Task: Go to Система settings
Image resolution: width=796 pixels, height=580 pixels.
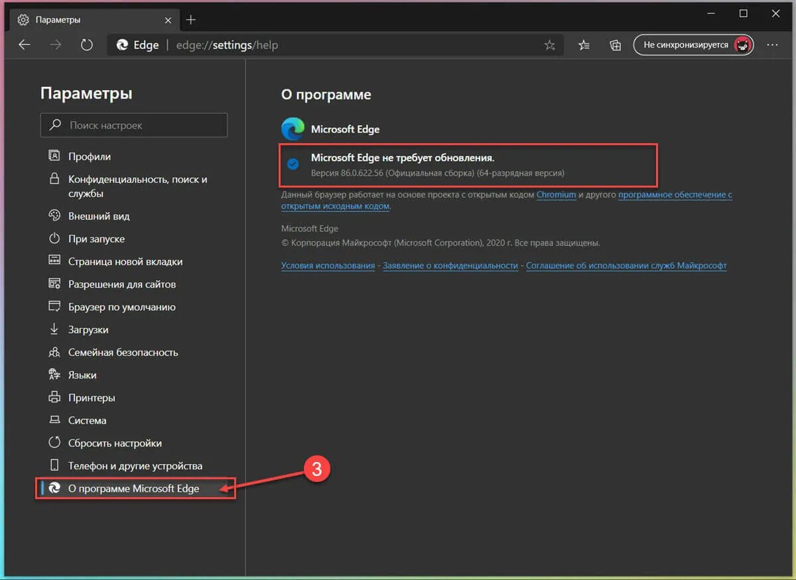Action: click(88, 420)
